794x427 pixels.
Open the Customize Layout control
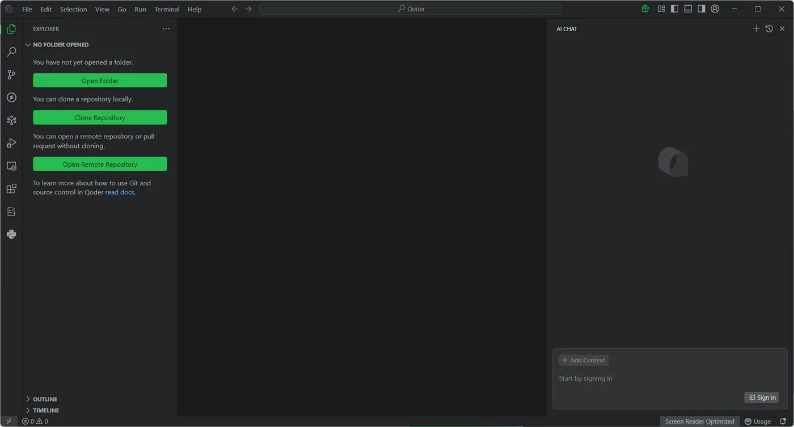[x=661, y=9]
